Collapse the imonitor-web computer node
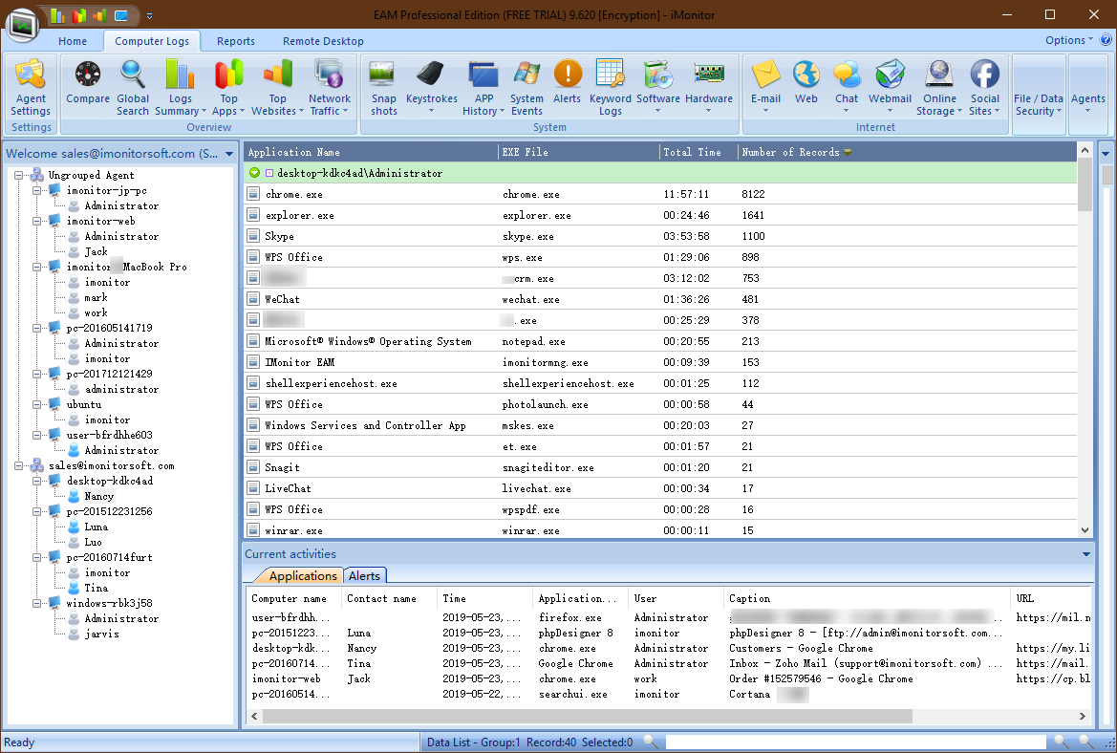 [x=37, y=221]
